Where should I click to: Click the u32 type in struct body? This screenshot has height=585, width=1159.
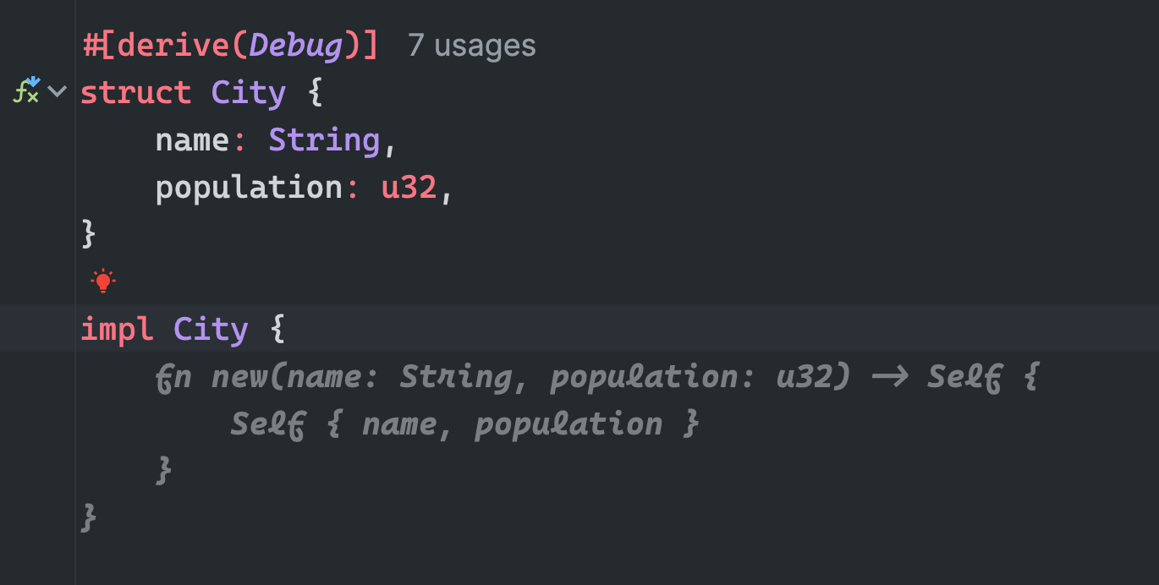point(409,187)
